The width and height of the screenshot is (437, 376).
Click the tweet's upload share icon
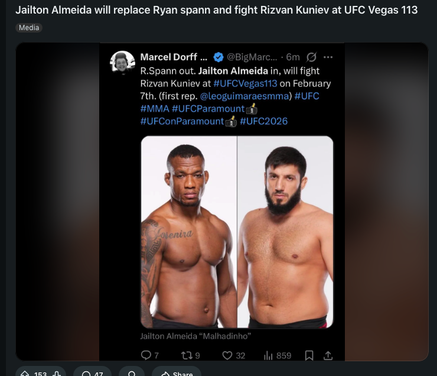pos(328,355)
